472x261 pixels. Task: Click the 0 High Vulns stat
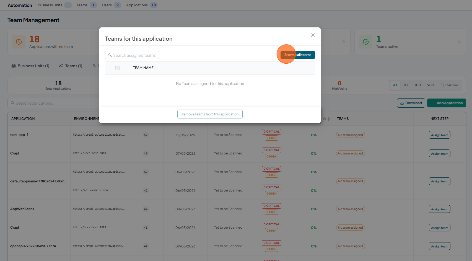coord(339,85)
